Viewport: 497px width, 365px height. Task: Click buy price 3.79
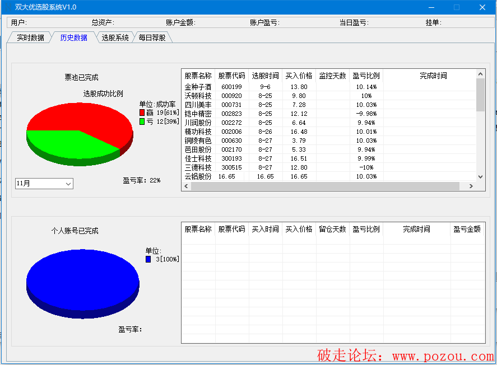point(299,141)
